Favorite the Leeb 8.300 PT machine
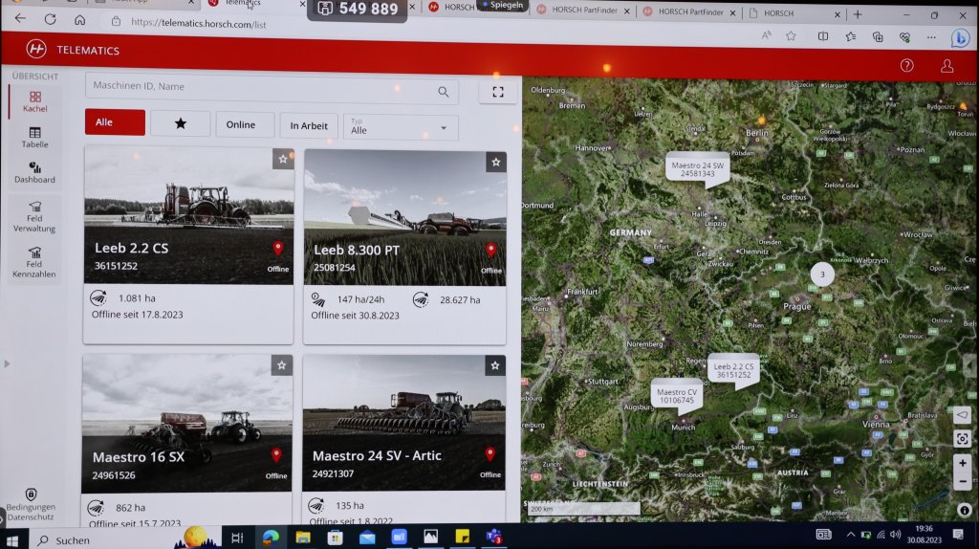Screen dimensions: 979x549 tap(496, 163)
